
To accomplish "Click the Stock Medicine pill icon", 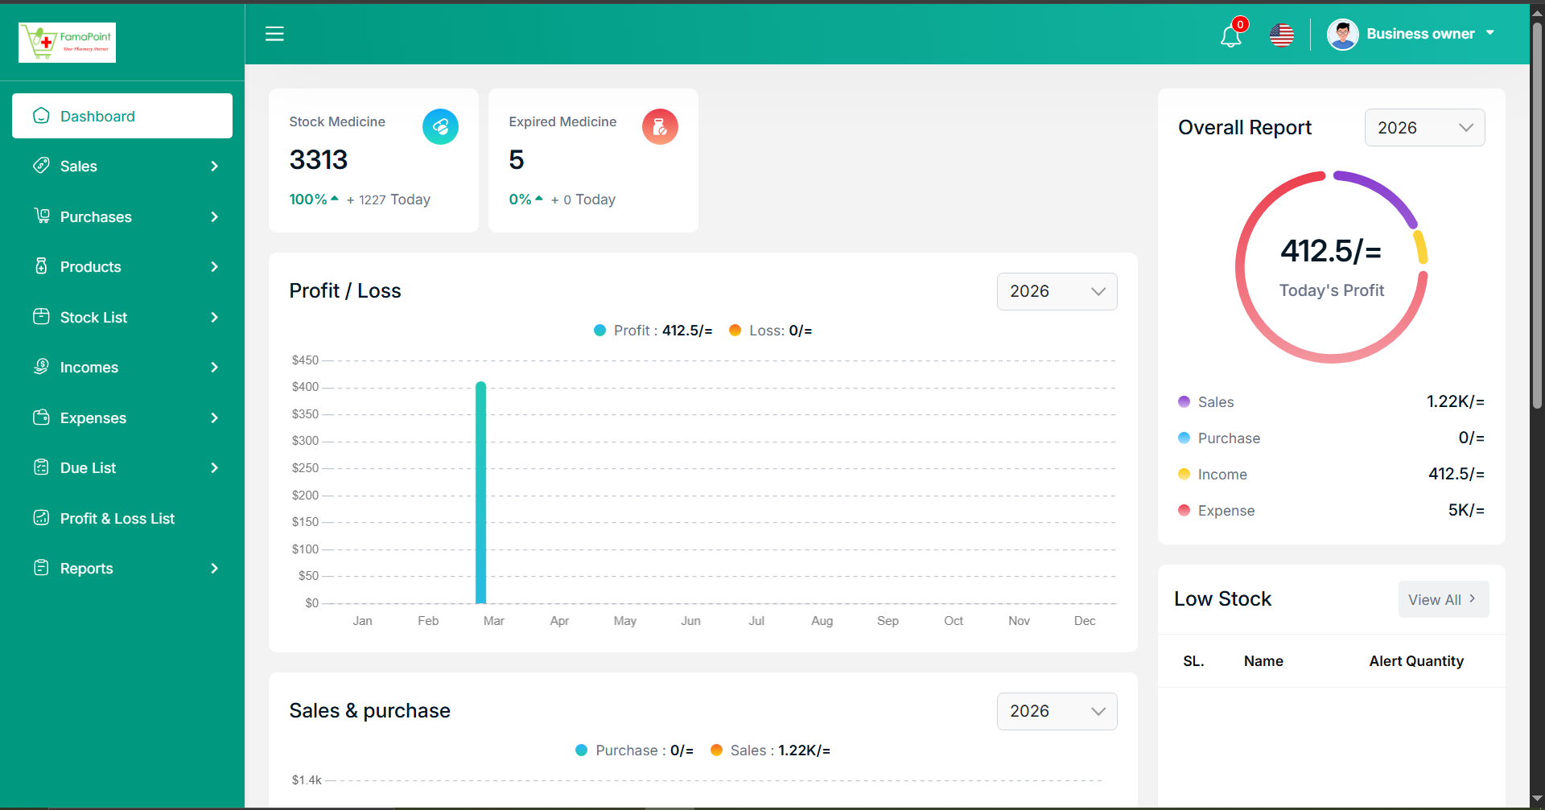I will click(440, 126).
